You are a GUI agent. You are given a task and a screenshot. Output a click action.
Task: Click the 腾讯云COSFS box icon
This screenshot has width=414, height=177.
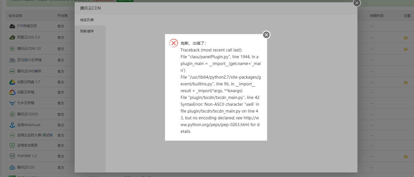pyautogui.click(x=12, y=114)
